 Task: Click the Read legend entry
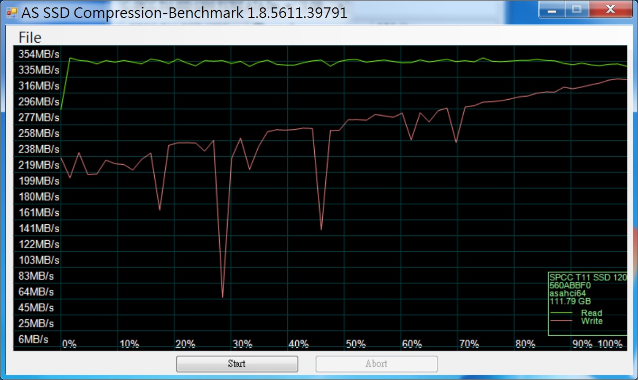click(x=592, y=313)
